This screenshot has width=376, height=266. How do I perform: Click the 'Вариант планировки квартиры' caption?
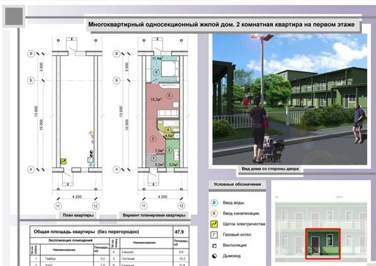tap(154, 215)
